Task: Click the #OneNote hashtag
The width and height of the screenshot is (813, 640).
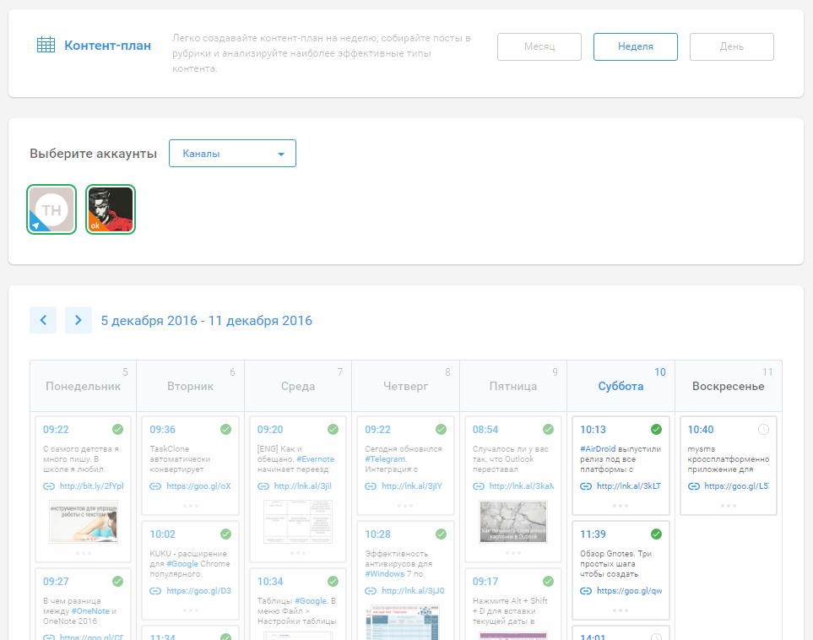Action: 90,611
